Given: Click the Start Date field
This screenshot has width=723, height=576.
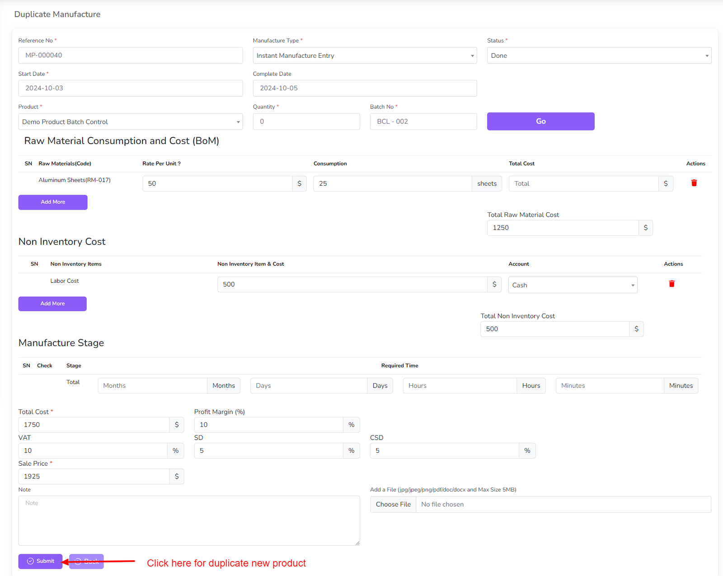Looking at the screenshot, I should coord(130,88).
